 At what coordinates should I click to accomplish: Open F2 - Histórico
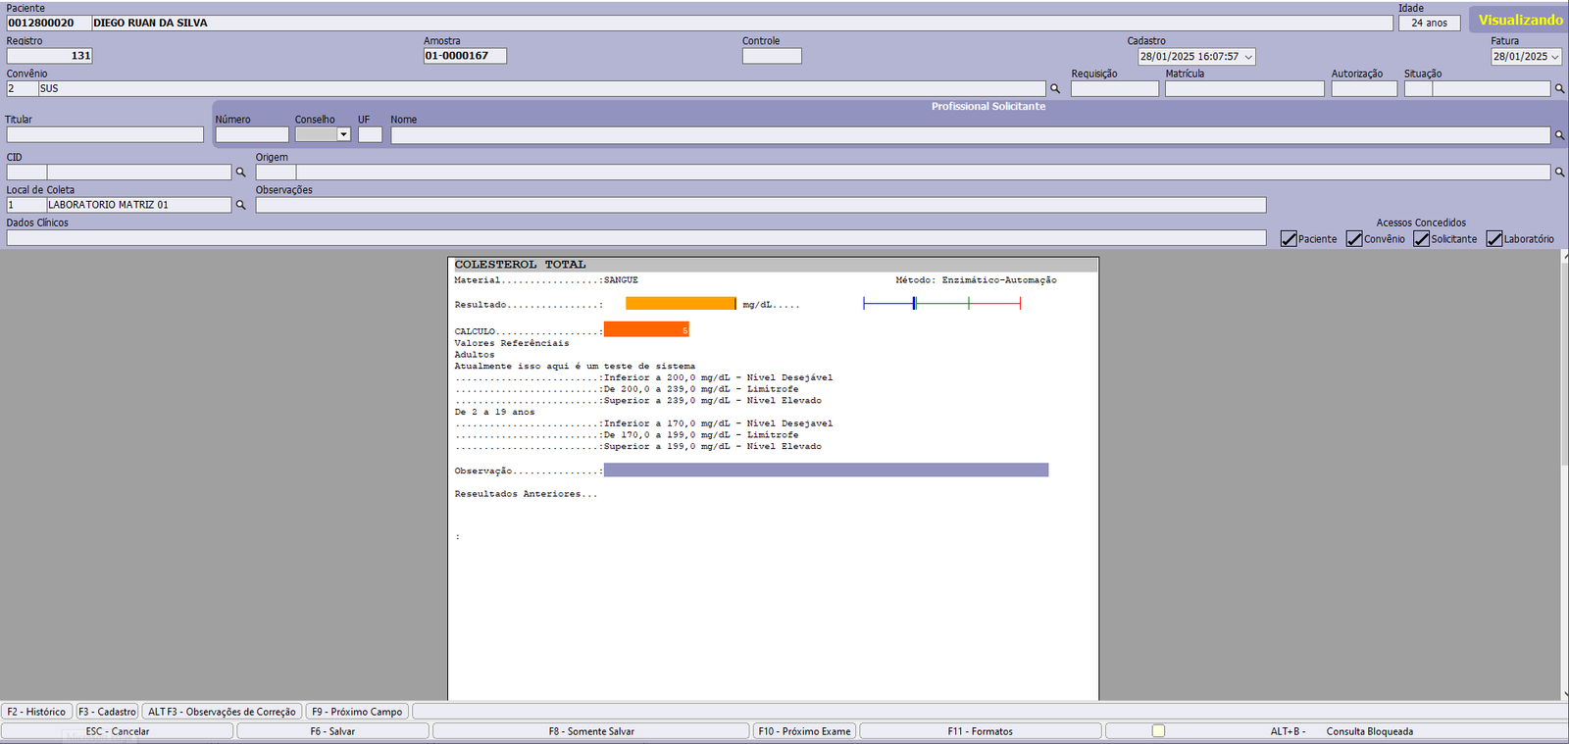coord(36,712)
